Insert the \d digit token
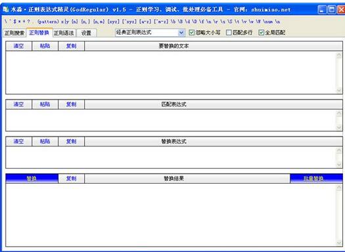This screenshot has height=252, width=345. coord(187,22)
